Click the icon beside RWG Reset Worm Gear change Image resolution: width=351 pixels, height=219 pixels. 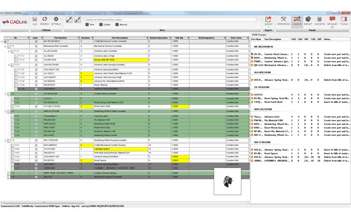coord(252,127)
